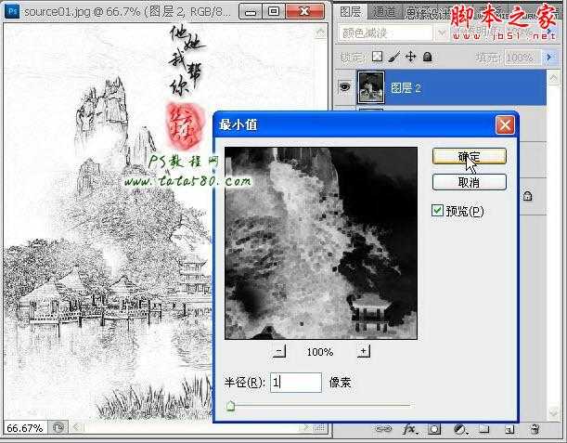Click the 取消 button in 最小值 dialog
The height and width of the screenshot is (443, 567).
[469, 182]
